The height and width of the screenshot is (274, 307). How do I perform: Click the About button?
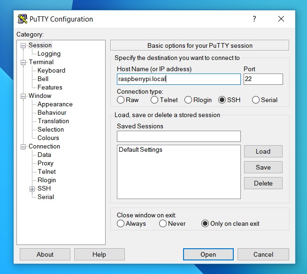[x=45, y=254]
